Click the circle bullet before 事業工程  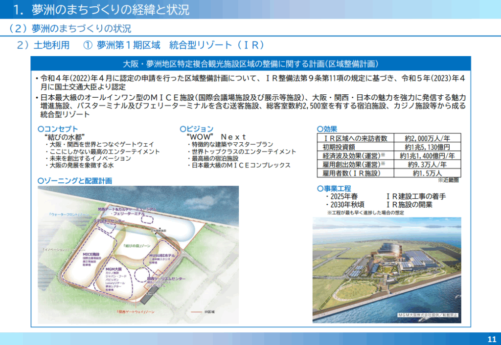tap(319, 188)
